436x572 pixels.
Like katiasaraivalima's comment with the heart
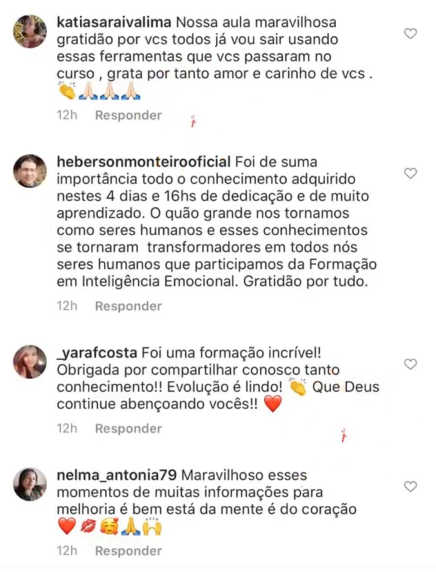(410, 34)
